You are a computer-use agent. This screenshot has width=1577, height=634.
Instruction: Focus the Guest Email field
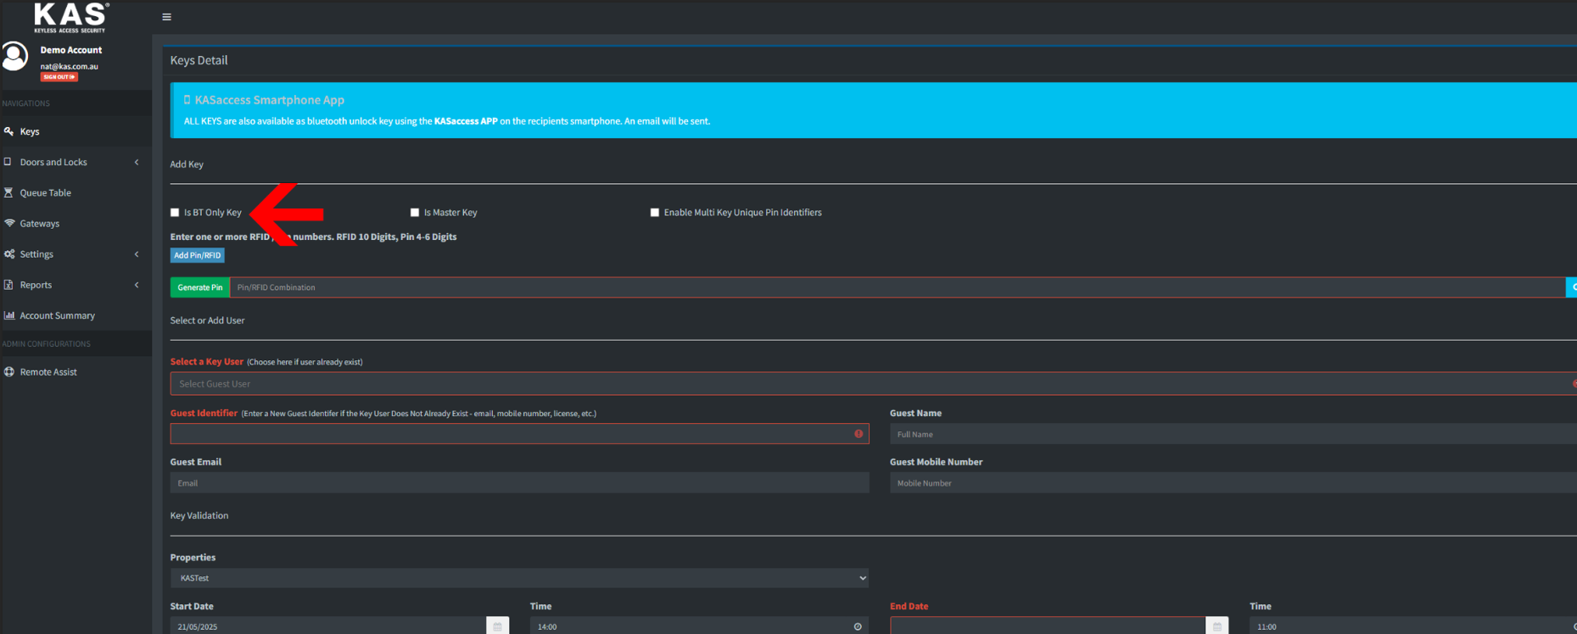coord(519,483)
